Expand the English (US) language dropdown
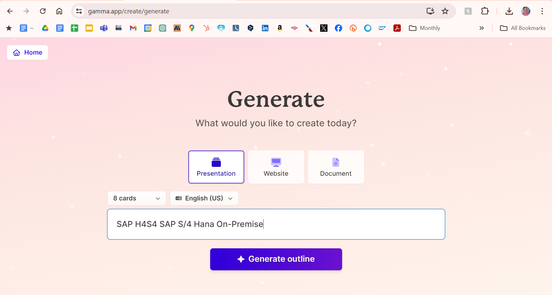552x295 pixels. coord(204,198)
